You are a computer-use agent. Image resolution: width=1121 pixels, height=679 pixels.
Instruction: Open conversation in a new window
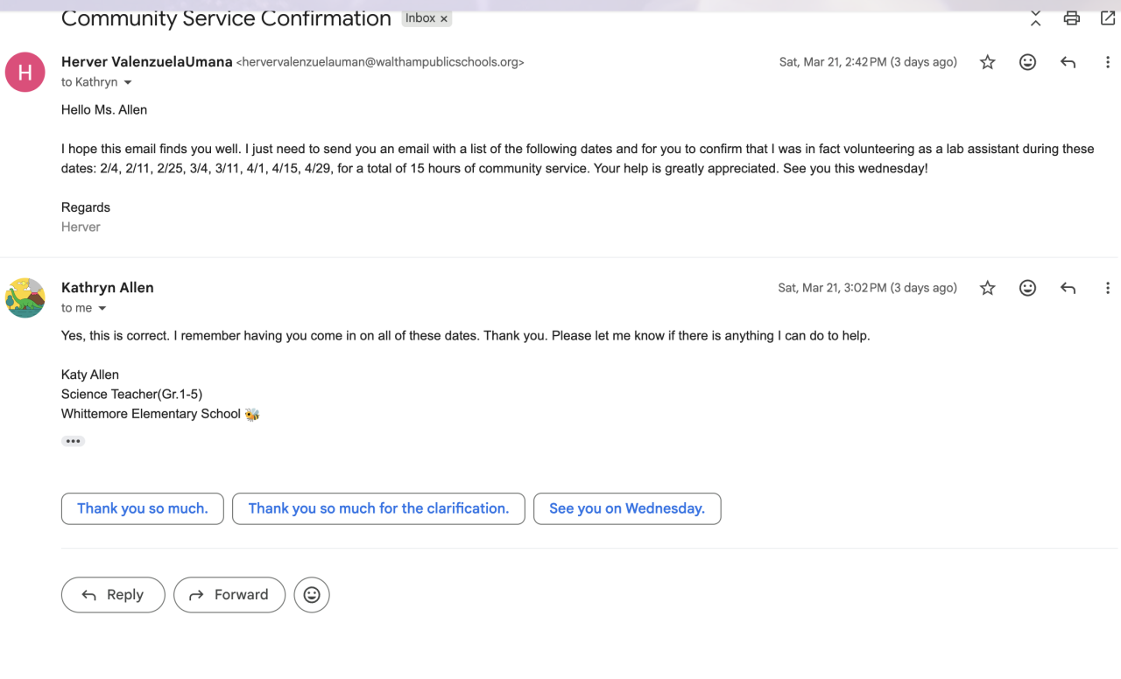pos(1108,18)
